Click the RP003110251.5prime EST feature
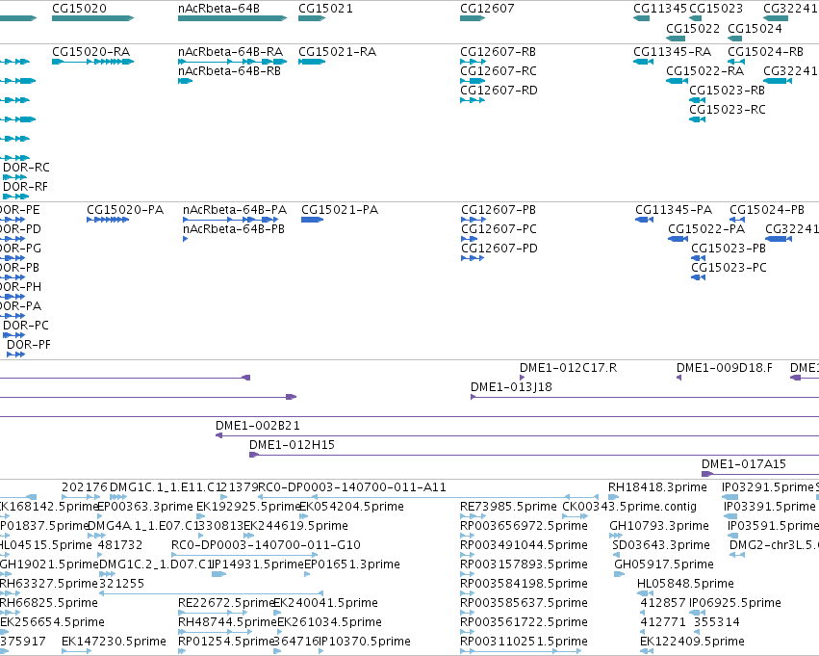The image size is (819, 656). 521,651
